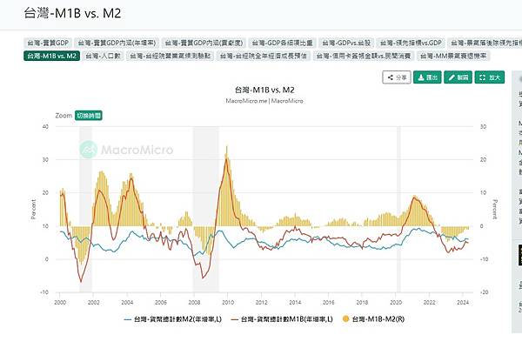
Task: Click the share (分享) icon button
Action: coord(397,77)
